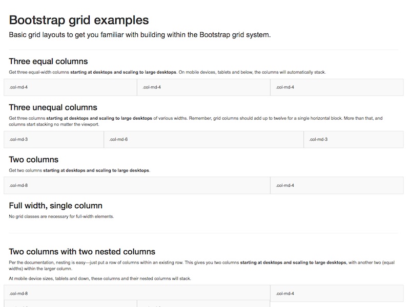Select the "Three unequal columns" heading
The height and width of the screenshot is (307, 410).
click(x=53, y=107)
